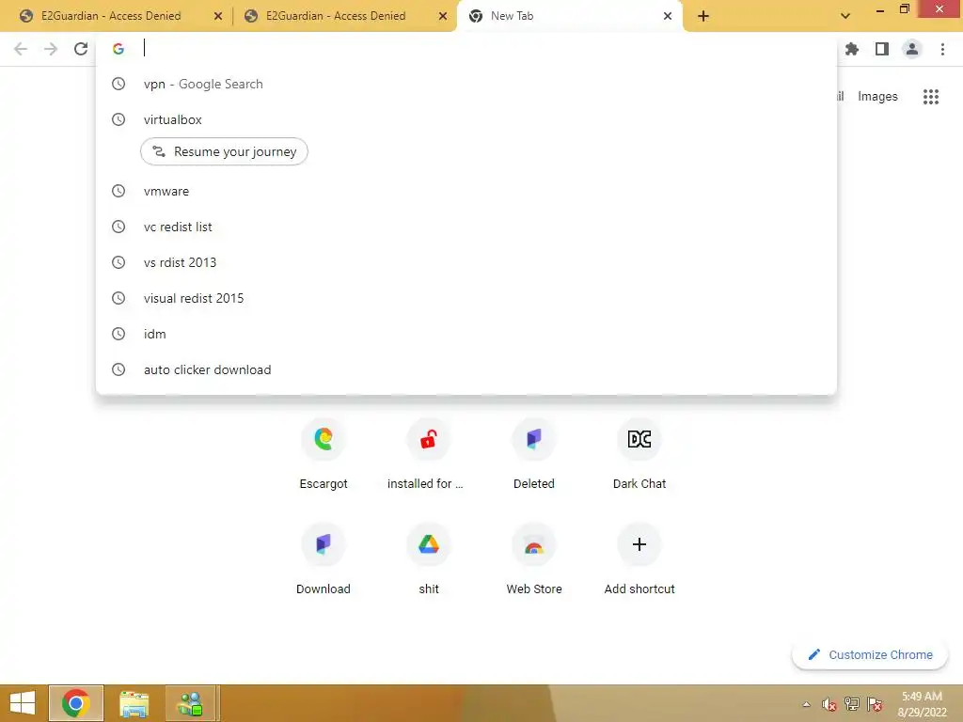Open the 'installed for ...' shortcut
Screen dimensions: 963x722
(429, 454)
